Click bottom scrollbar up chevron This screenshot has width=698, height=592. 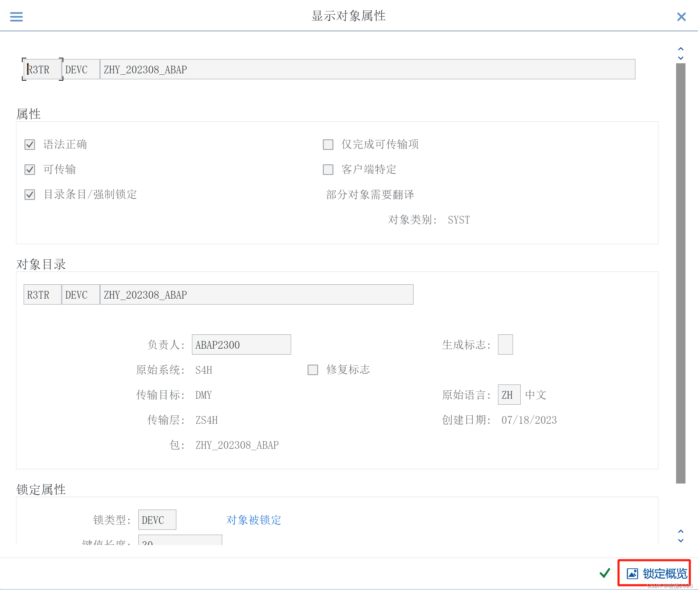tap(681, 532)
